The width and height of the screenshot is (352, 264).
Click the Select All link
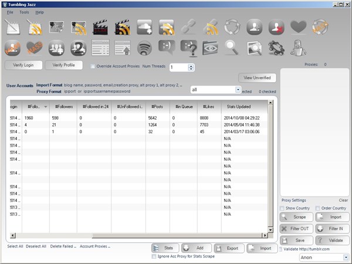tap(15, 246)
